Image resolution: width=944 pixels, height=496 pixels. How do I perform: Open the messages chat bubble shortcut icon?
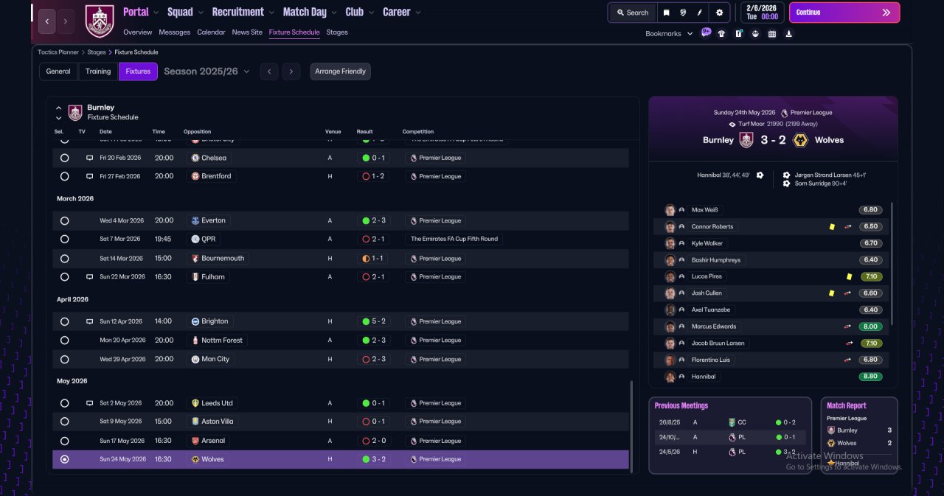[x=706, y=33]
